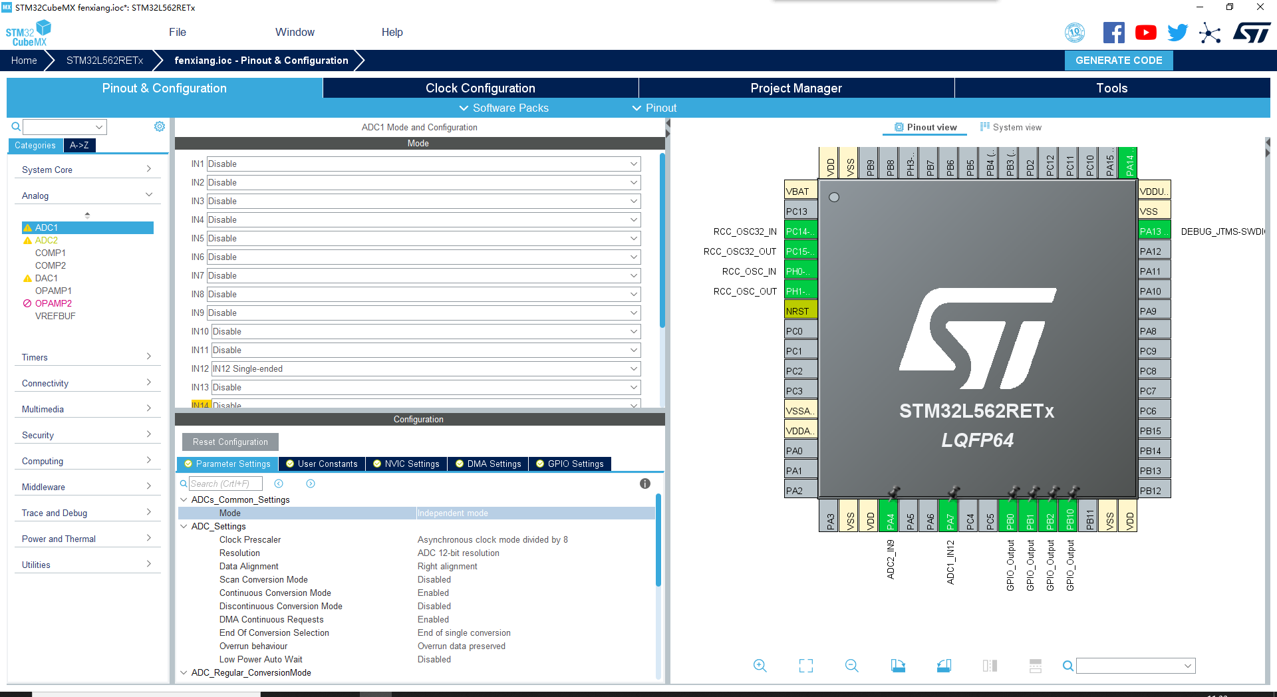
Task: Click the STM32CubeMX logo
Action: 29,33
